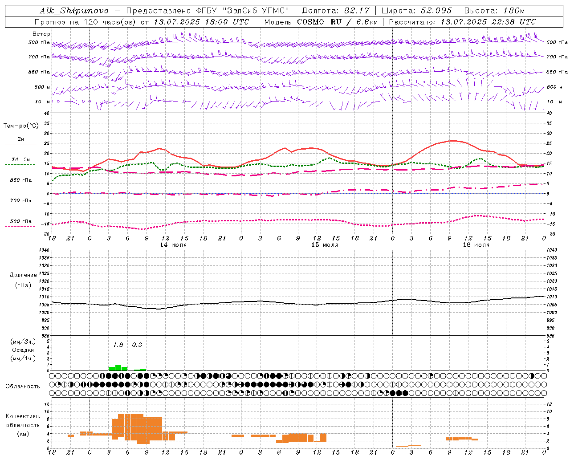
Task: Click the model name COSMO-RU / 6.6км
Action: tap(337, 22)
